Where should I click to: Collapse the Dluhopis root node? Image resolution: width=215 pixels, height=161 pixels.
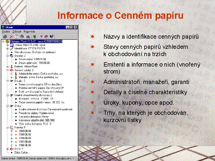[x=3, y=41]
